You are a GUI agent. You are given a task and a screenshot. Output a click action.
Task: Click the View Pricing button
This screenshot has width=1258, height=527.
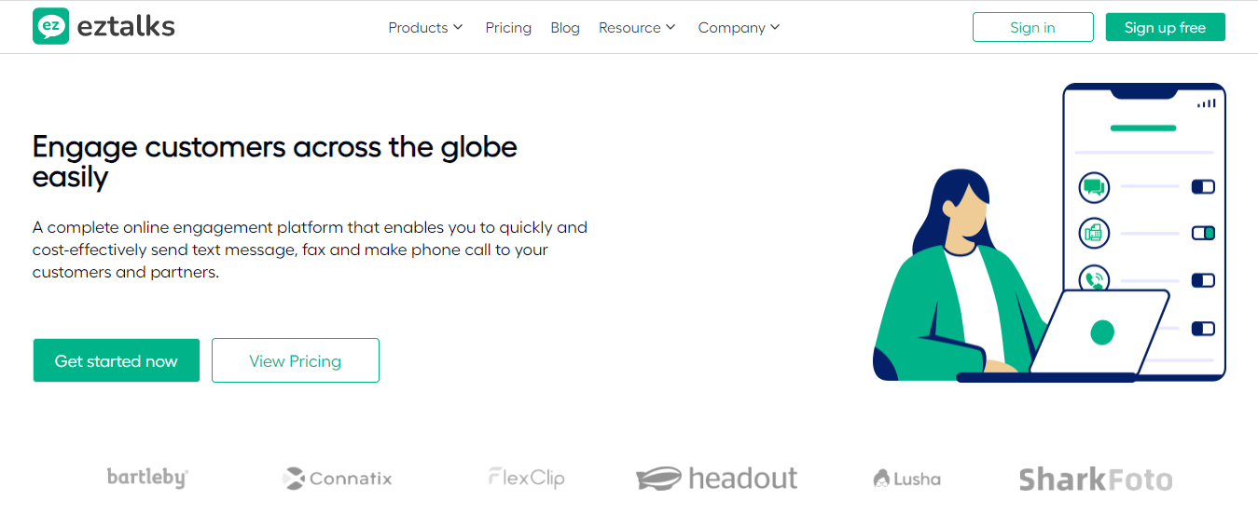pyautogui.click(x=295, y=360)
